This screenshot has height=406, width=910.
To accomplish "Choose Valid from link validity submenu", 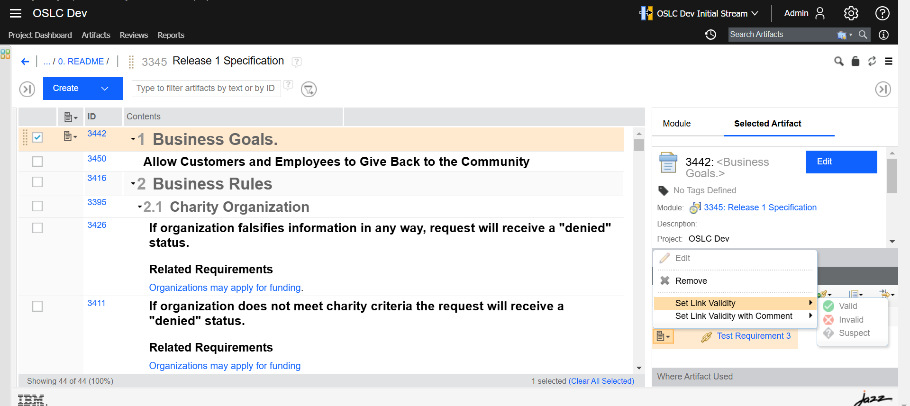I will tap(847, 306).
